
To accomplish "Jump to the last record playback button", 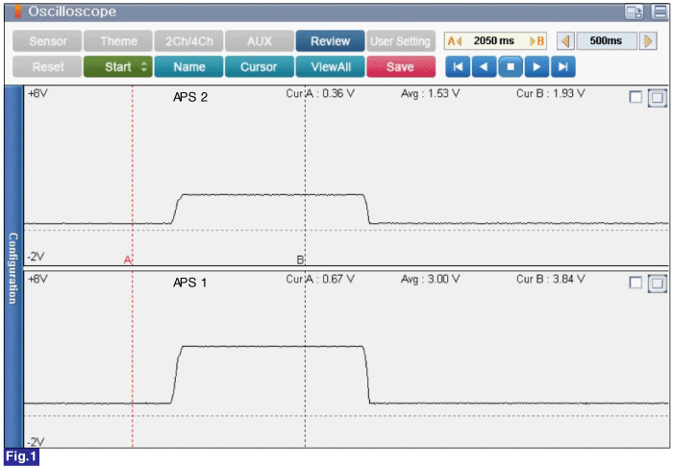I will pos(563,67).
